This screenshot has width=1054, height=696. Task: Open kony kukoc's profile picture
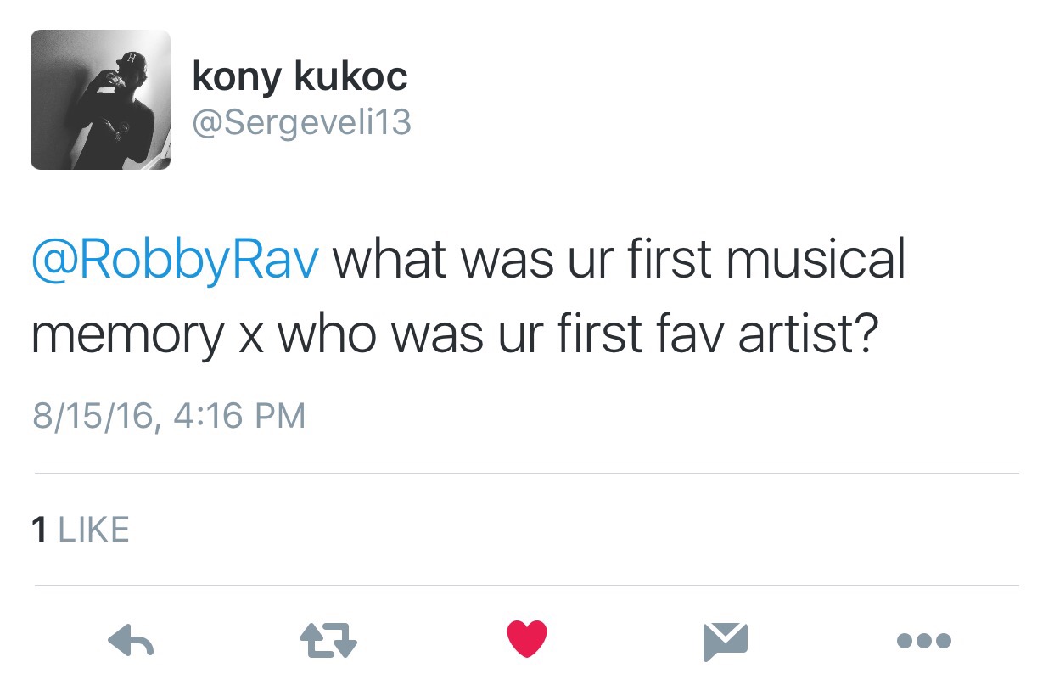(100, 100)
